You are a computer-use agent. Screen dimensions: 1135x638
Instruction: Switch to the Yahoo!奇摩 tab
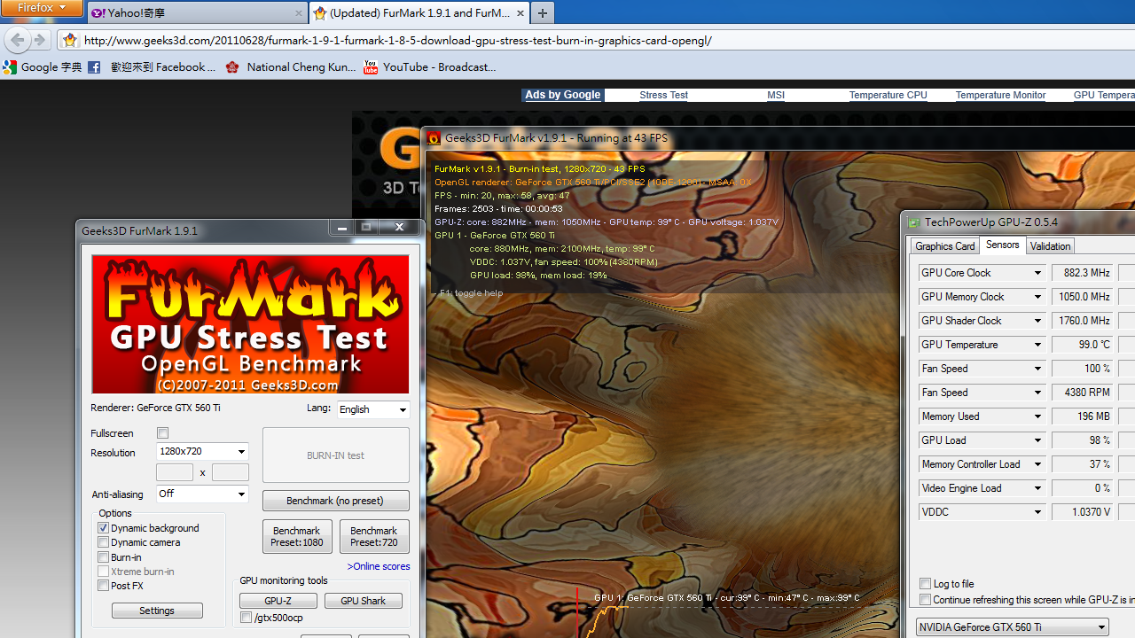(x=198, y=13)
